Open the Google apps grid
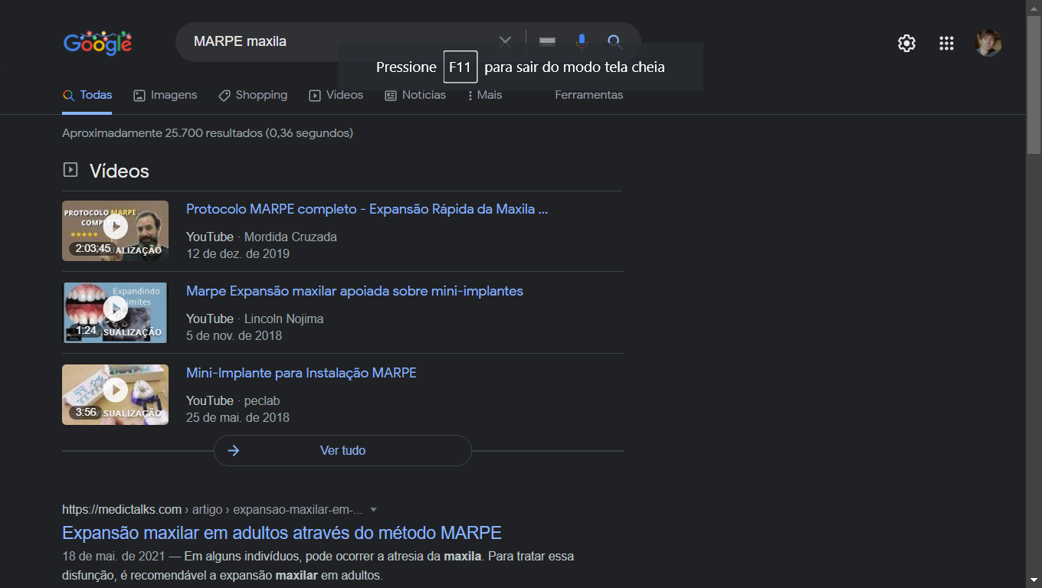This screenshot has width=1042, height=588. tap(946, 43)
